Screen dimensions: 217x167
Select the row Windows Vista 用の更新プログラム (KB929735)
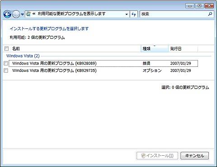coord(103,70)
